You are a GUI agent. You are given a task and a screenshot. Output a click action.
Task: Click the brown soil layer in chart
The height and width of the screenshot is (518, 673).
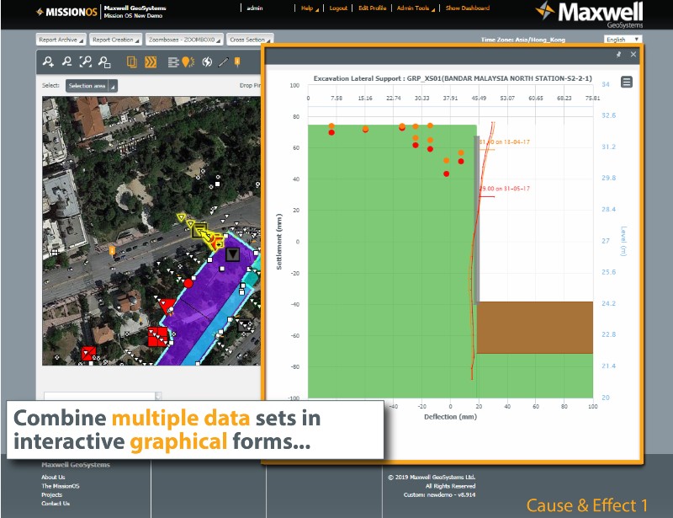pyautogui.click(x=535, y=328)
